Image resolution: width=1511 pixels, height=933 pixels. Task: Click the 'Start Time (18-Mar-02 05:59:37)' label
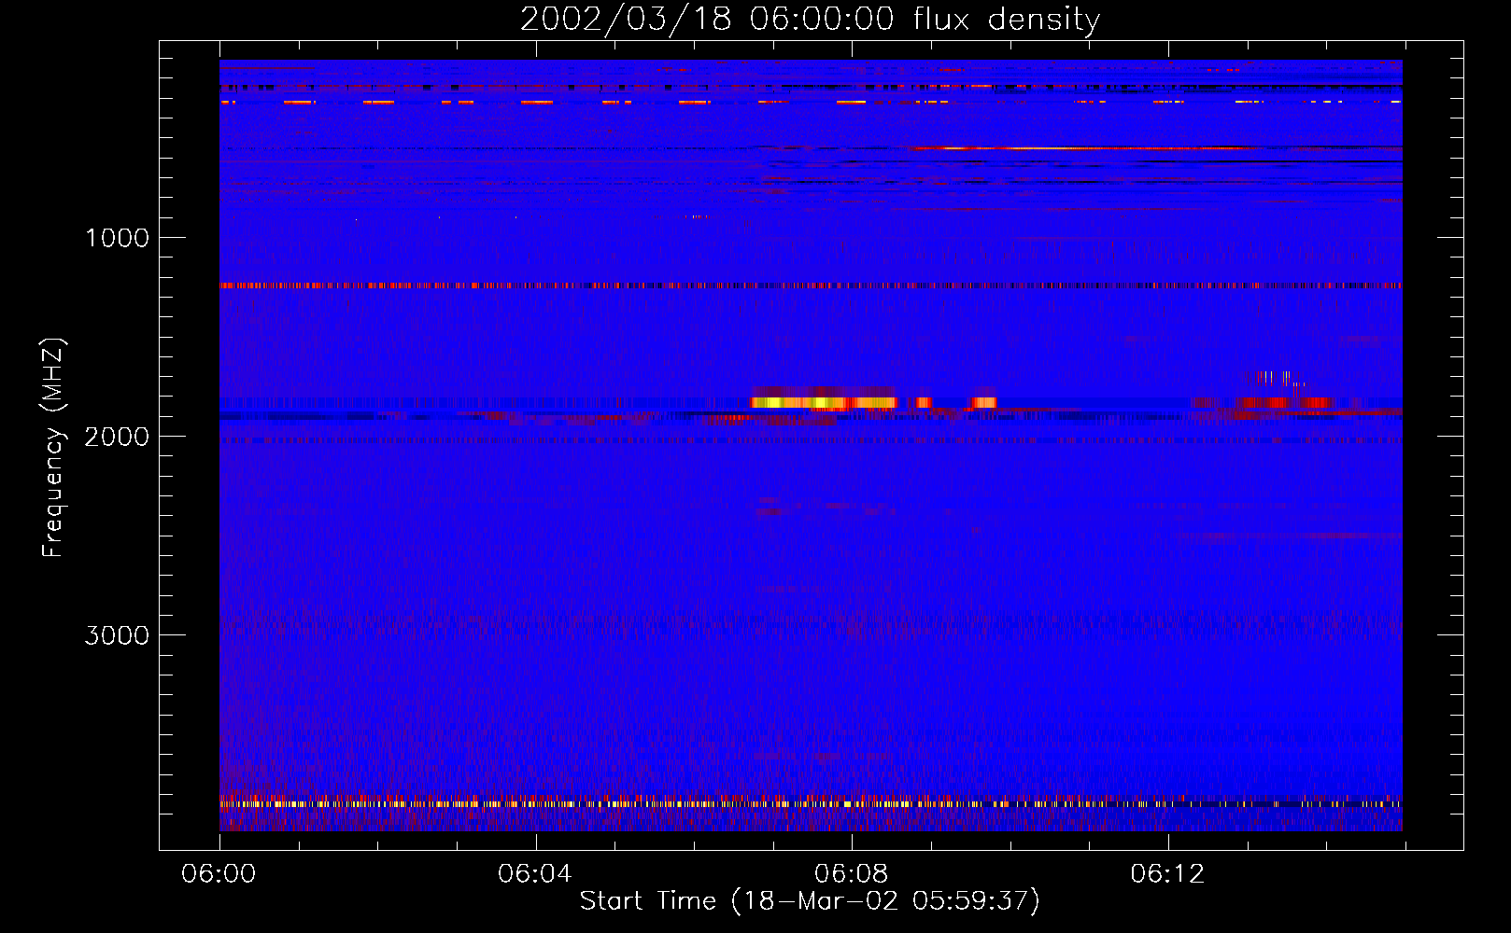pos(810,900)
